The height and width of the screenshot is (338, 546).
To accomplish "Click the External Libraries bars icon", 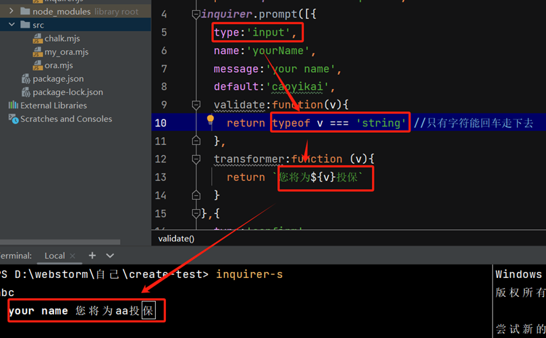I will [13, 105].
